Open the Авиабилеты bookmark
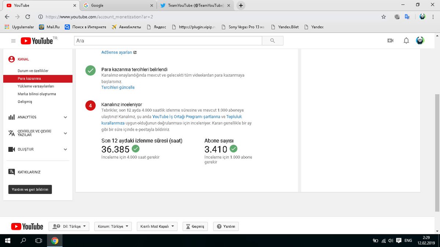 pos(126,27)
